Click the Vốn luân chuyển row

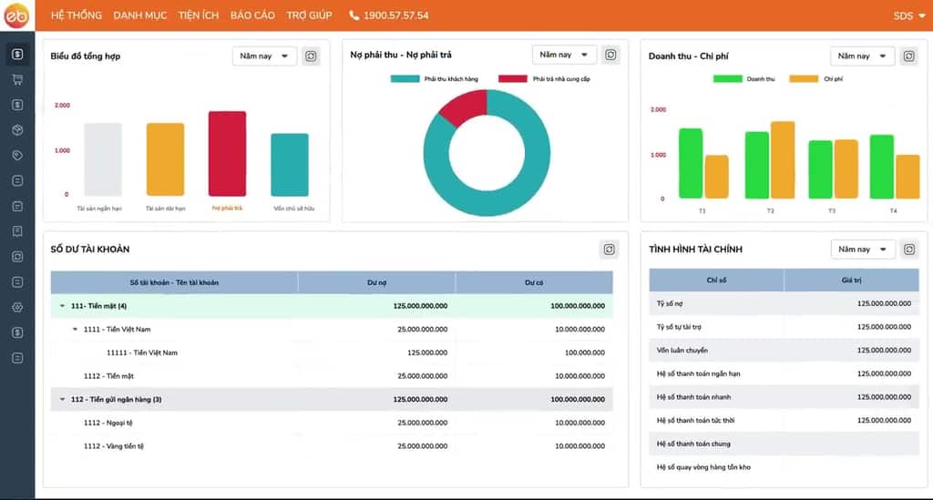pyautogui.click(x=784, y=350)
